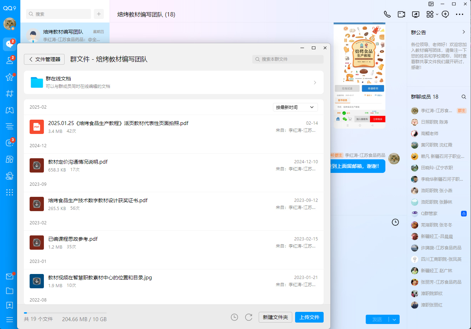Go back to 文件管理器

click(x=44, y=59)
